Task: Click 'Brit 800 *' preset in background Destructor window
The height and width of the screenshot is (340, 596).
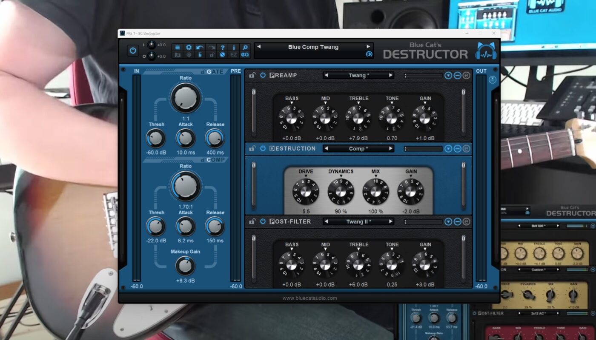Action: point(539,226)
